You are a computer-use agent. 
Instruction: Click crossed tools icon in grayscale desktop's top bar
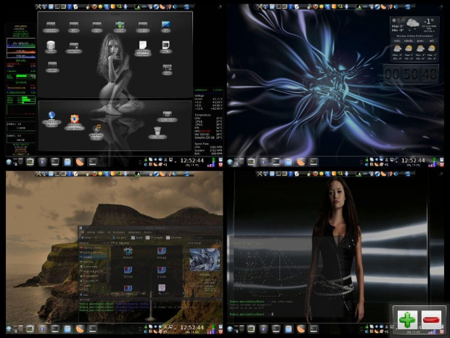[x=38, y=7]
